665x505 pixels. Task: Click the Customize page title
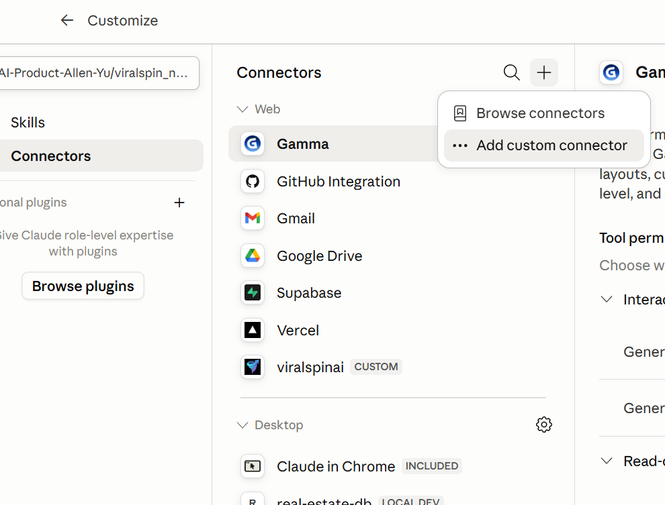(122, 20)
